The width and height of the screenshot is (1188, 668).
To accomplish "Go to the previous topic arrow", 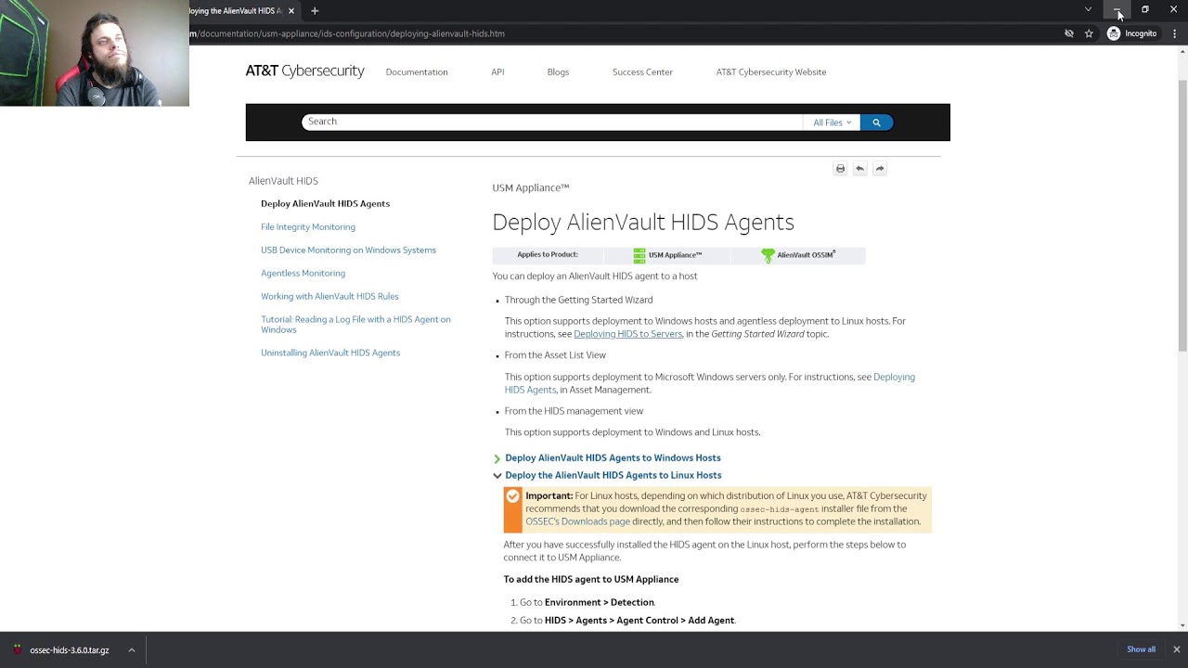I will 860,169.
